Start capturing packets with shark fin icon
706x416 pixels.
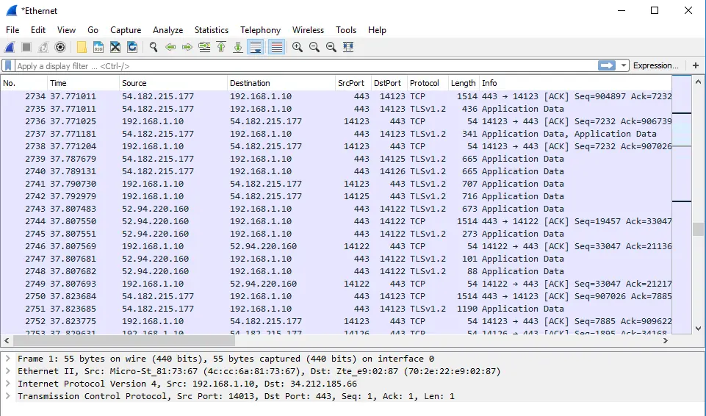10,47
